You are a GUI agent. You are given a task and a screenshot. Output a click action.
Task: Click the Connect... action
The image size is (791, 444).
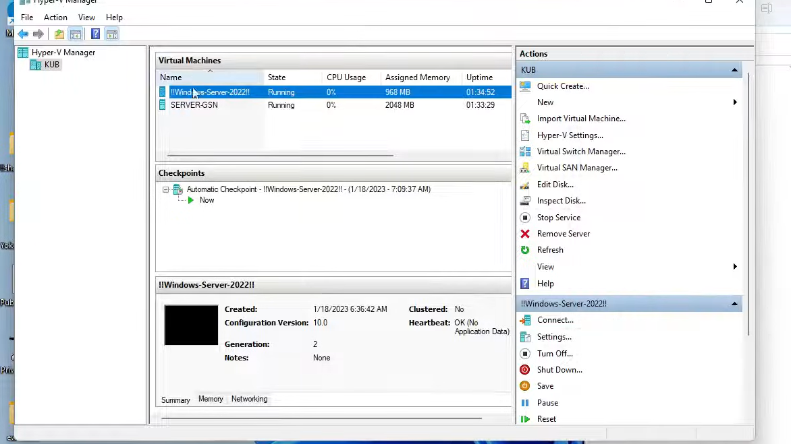tap(555, 320)
